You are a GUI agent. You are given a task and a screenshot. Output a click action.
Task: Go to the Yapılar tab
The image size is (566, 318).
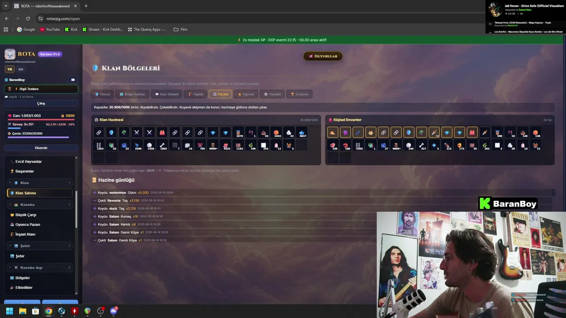click(195, 94)
